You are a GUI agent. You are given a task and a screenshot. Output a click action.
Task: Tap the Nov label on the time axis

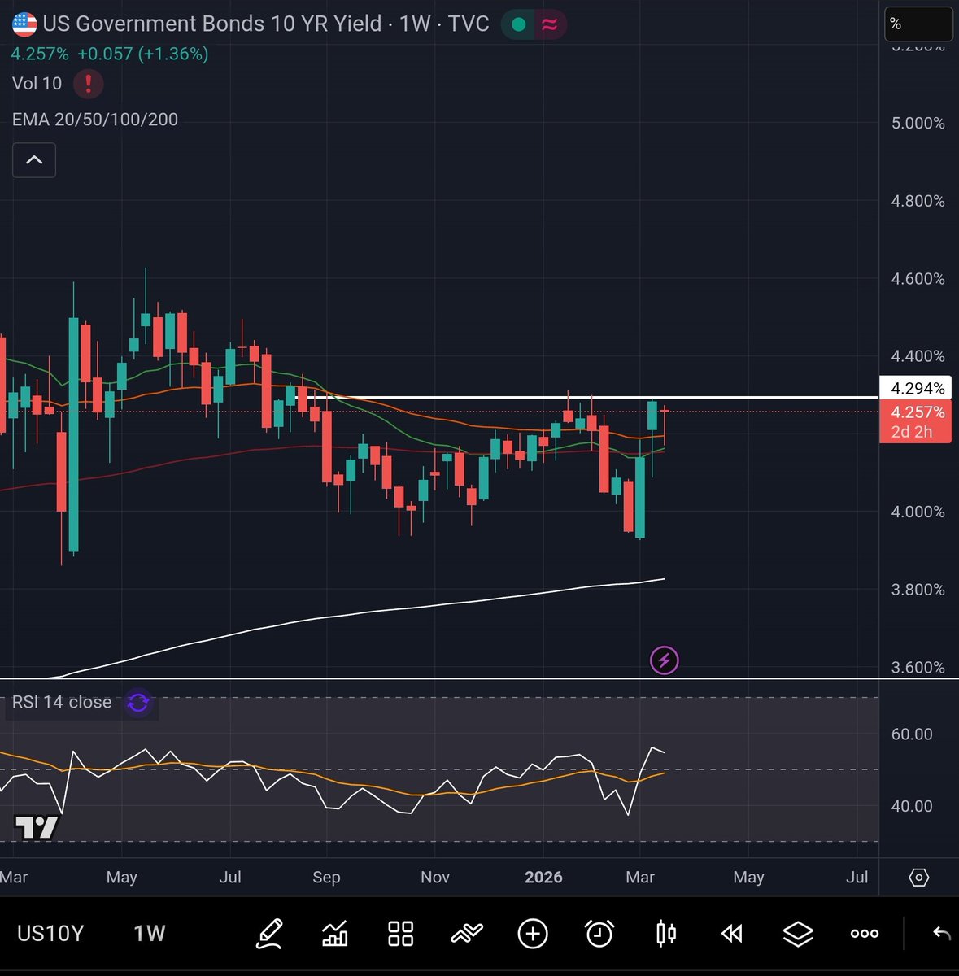pos(435,878)
